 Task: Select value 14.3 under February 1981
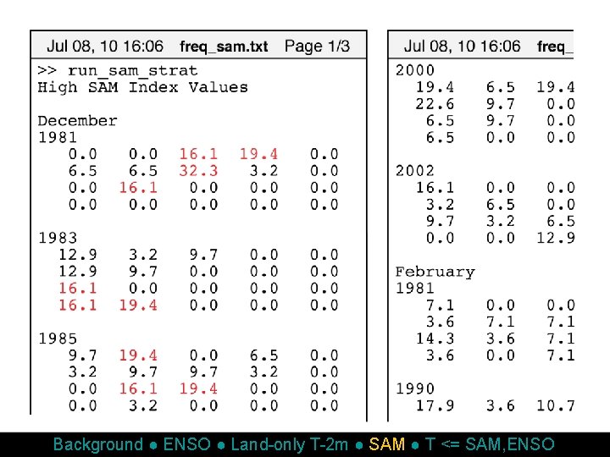435,339
